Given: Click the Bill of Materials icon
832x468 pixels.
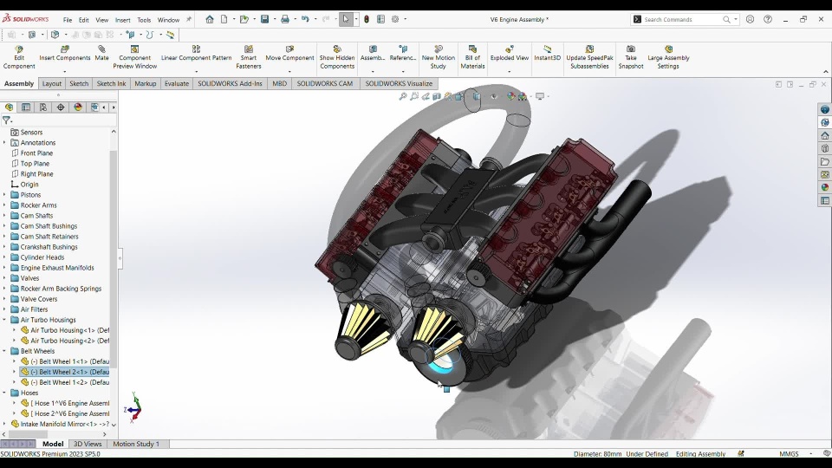Looking at the screenshot, I should (472, 50).
